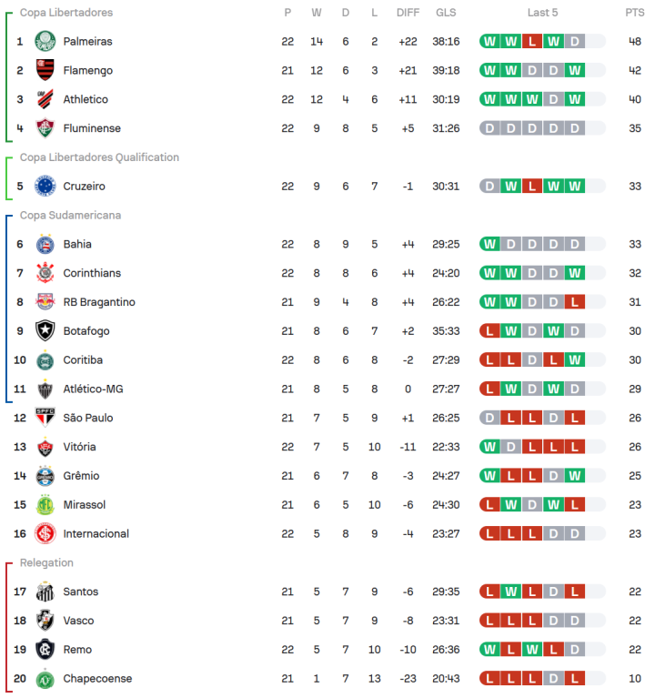Screen dimensions: 655x698
Task: Click the Last 5 column header
Action: pyautogui.click(x=542, y=13)
